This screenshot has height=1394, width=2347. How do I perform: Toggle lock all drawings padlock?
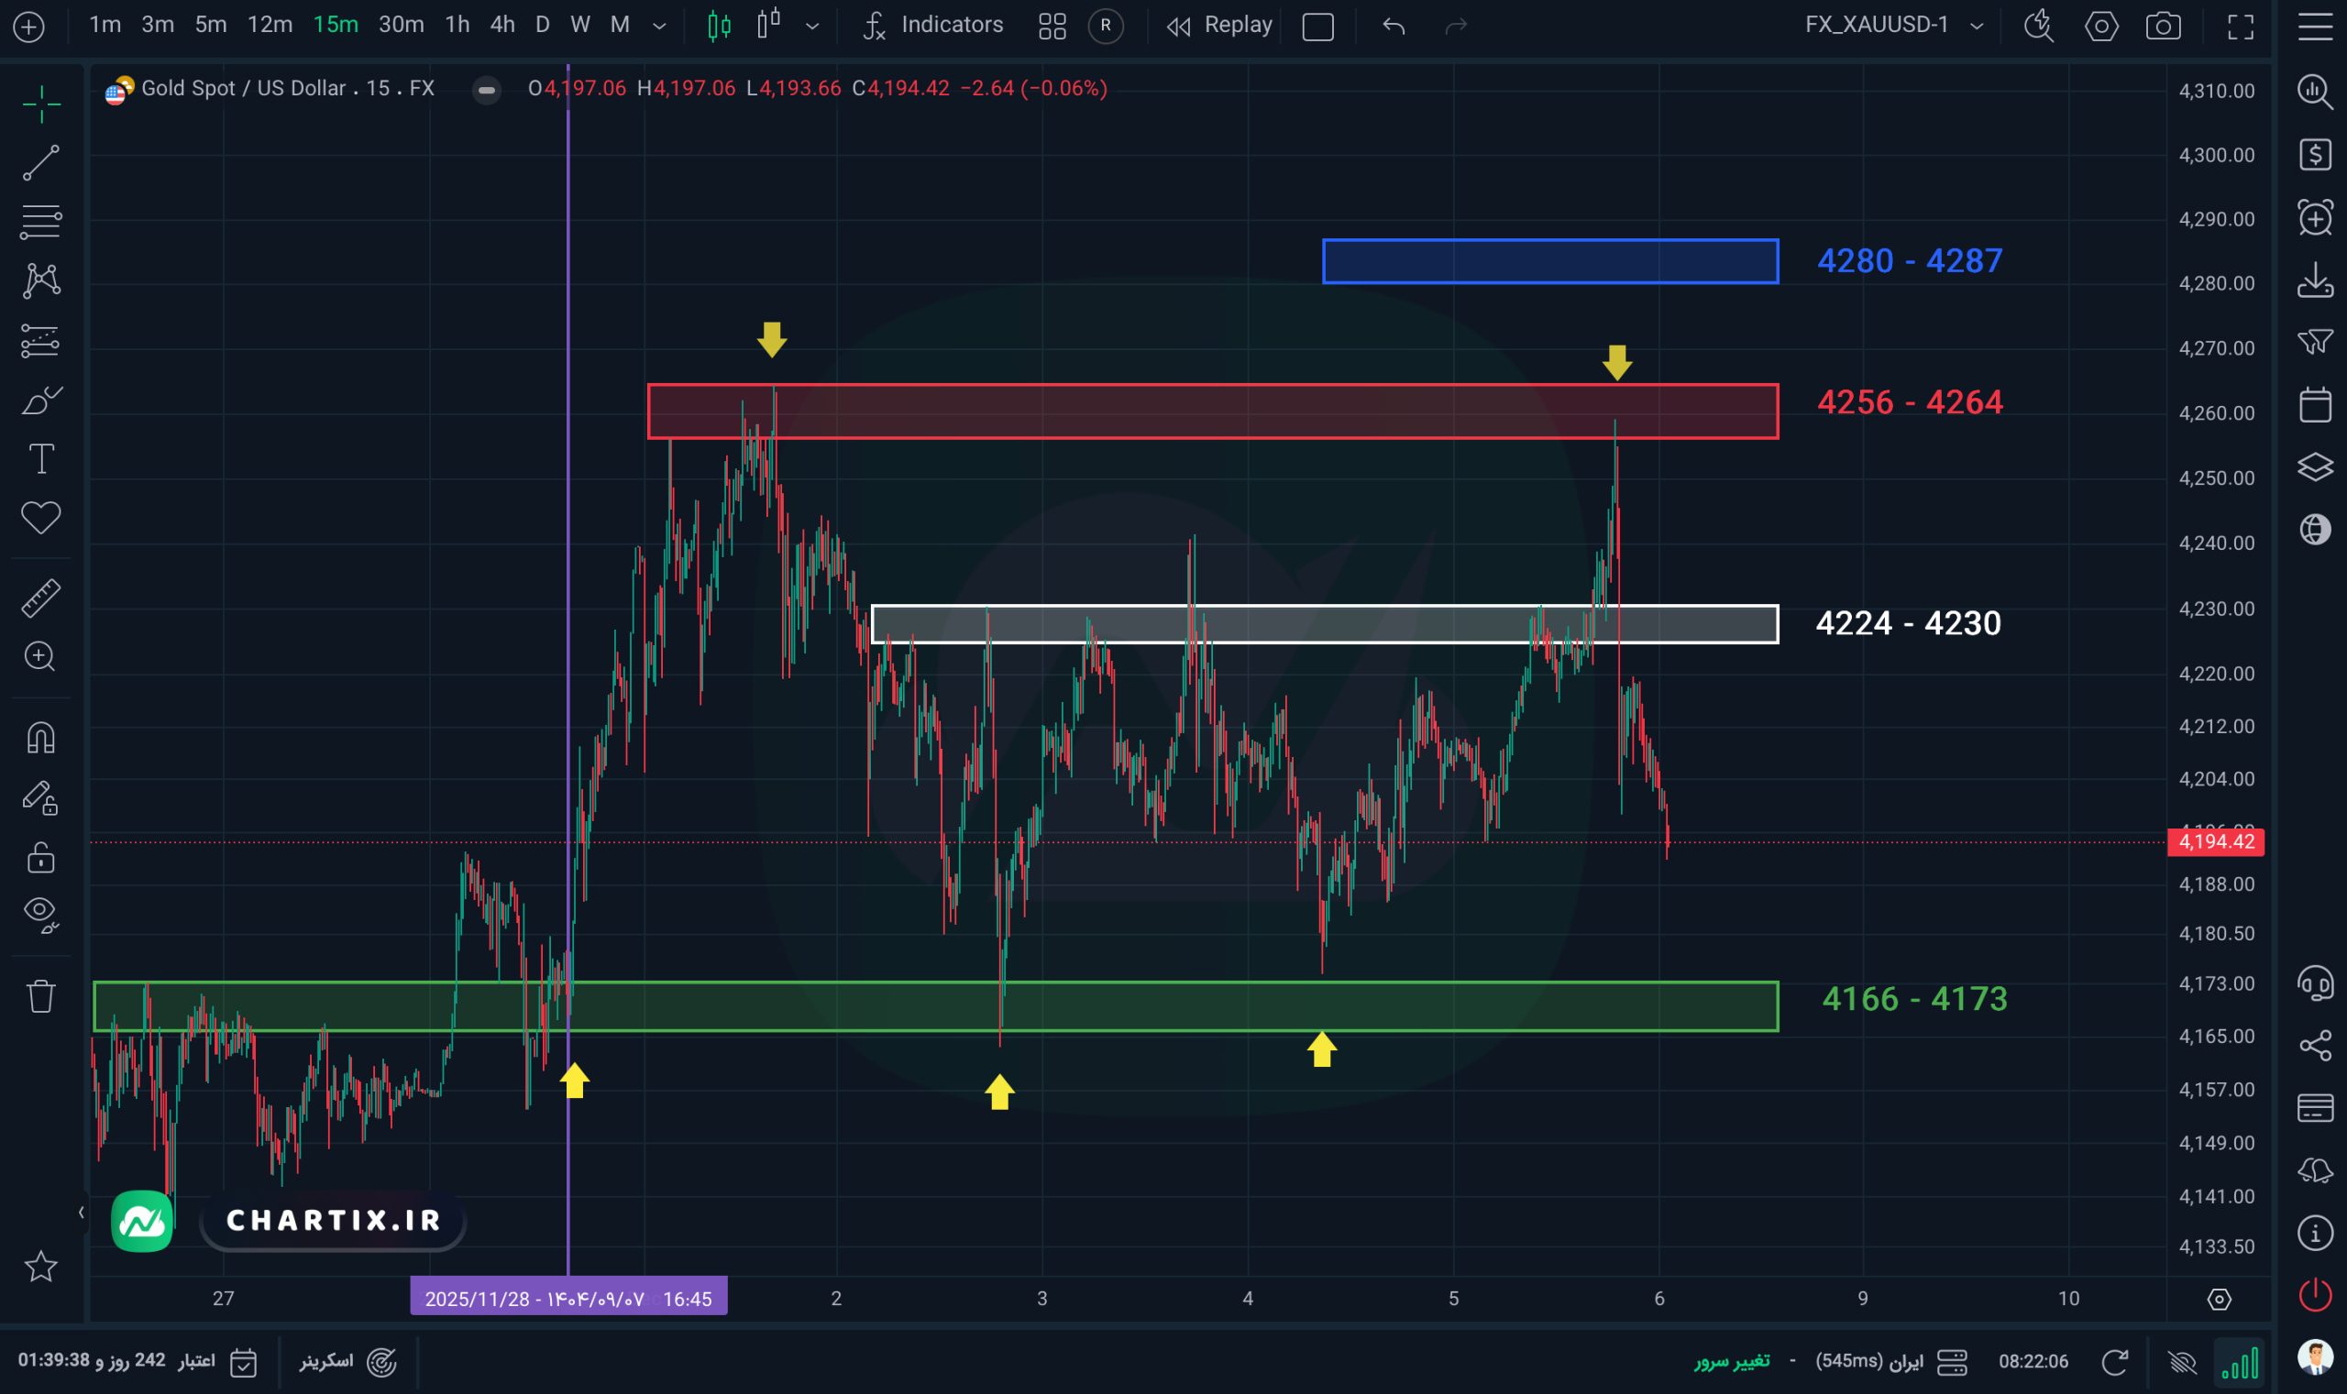point(40,858)
